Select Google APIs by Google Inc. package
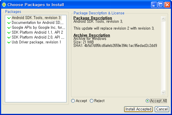 point(38,28)
